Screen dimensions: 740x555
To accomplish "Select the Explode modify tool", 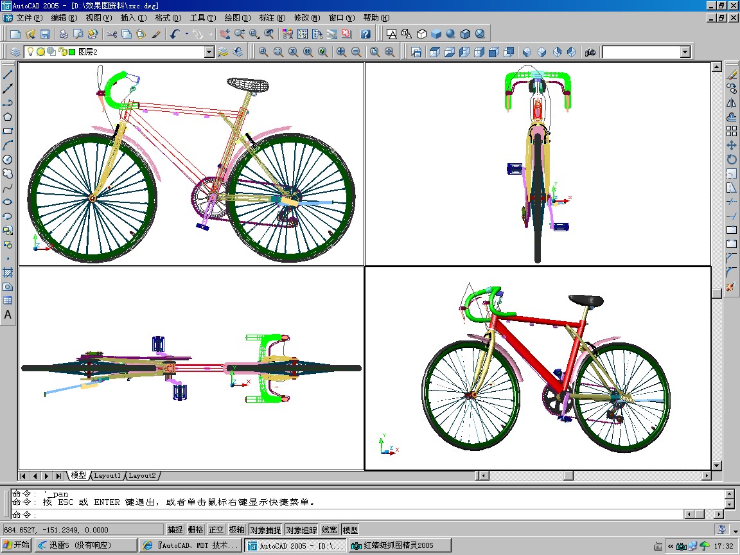I will point(732,286).
